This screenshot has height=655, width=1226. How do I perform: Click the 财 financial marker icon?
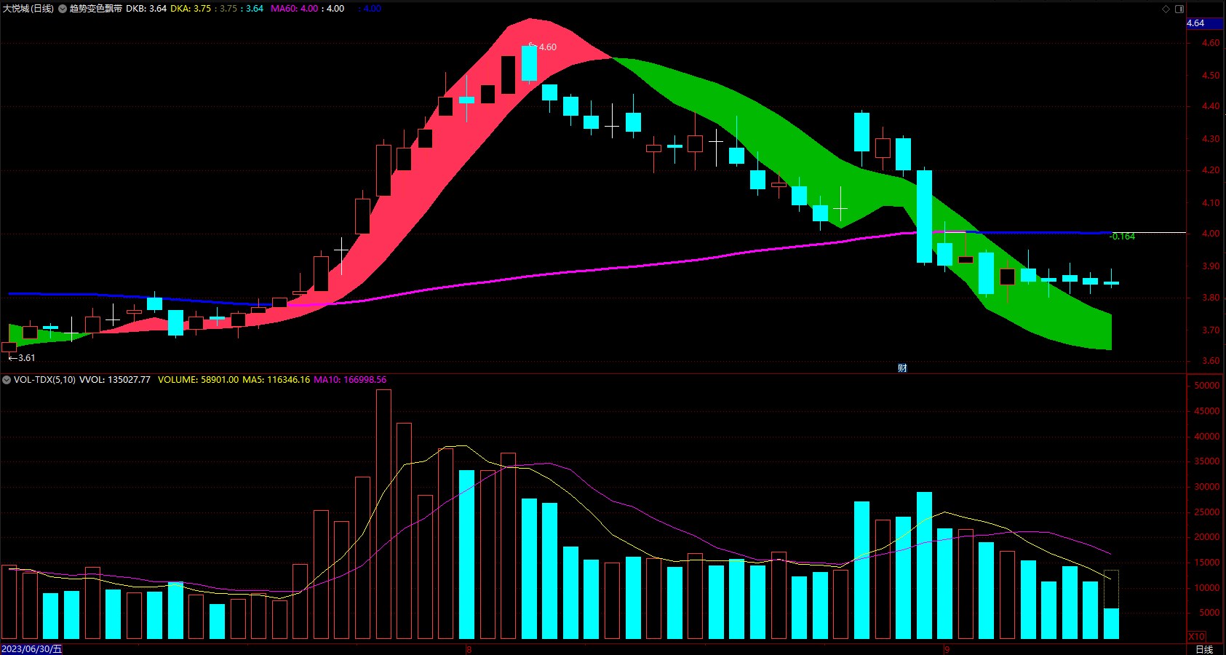click(902, 368)
